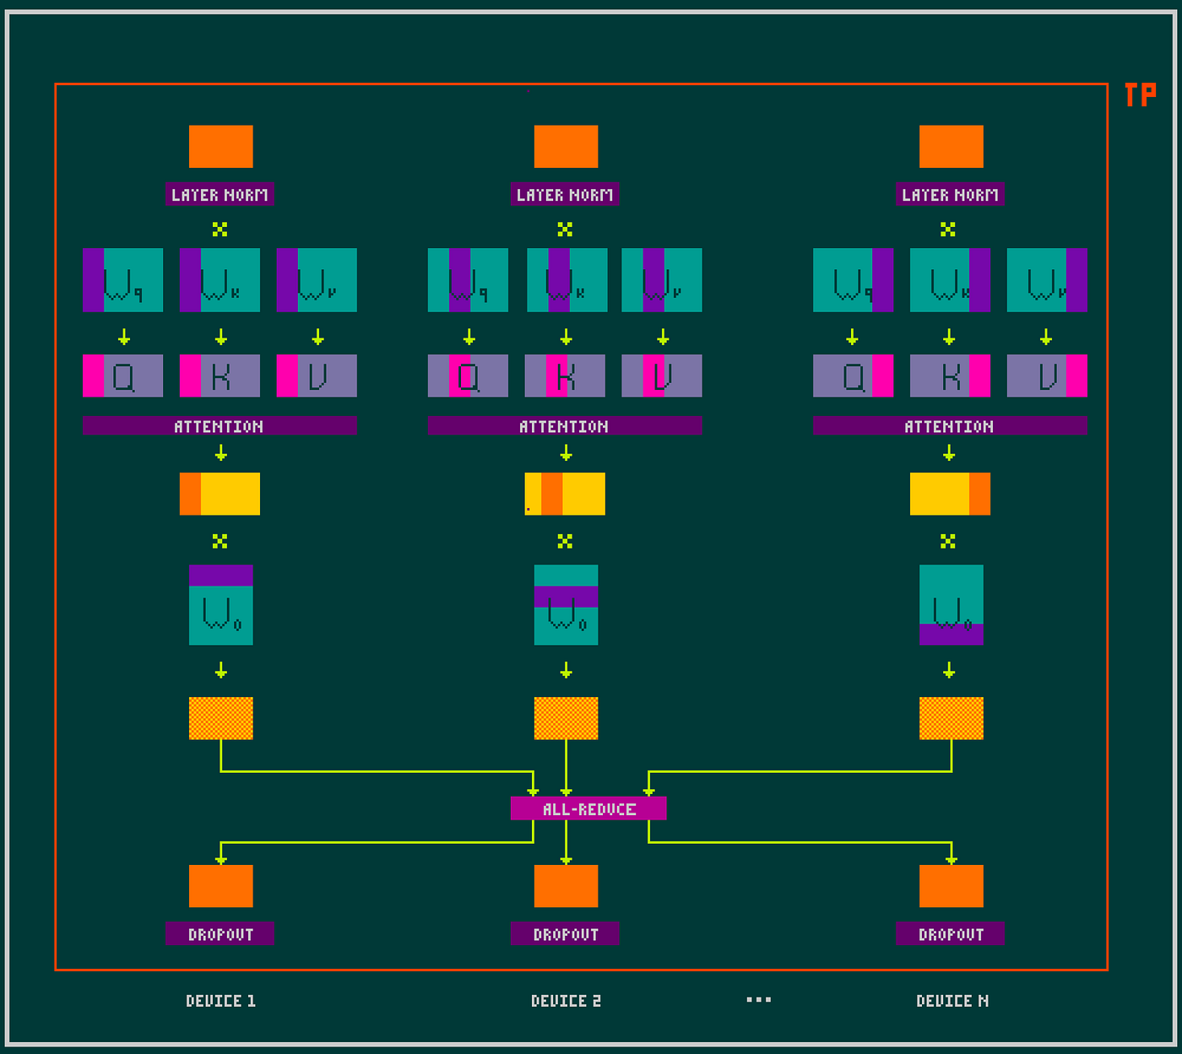Click the ATTENTION bar in Device 1 column

(220, 426)
